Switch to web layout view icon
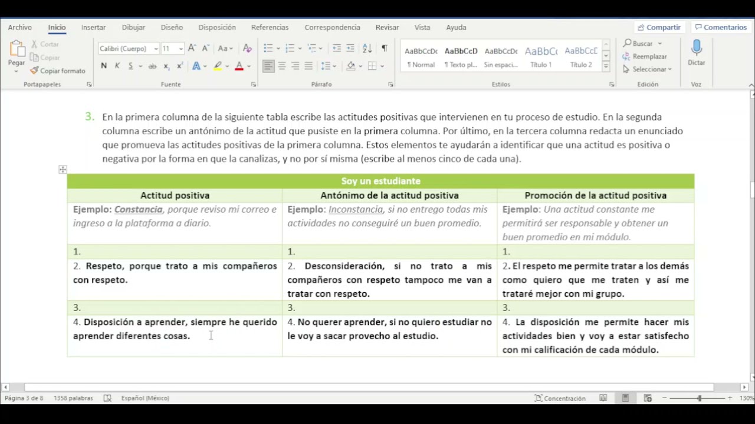The width and height of the screenshot is (755, 424). [x=648, y=398]
